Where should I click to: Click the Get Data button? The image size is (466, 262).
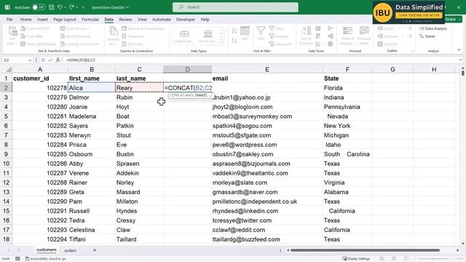(12, 36)
